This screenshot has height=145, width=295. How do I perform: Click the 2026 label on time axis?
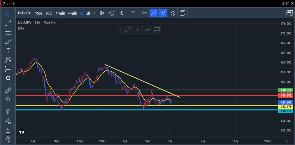pos(268,141)
